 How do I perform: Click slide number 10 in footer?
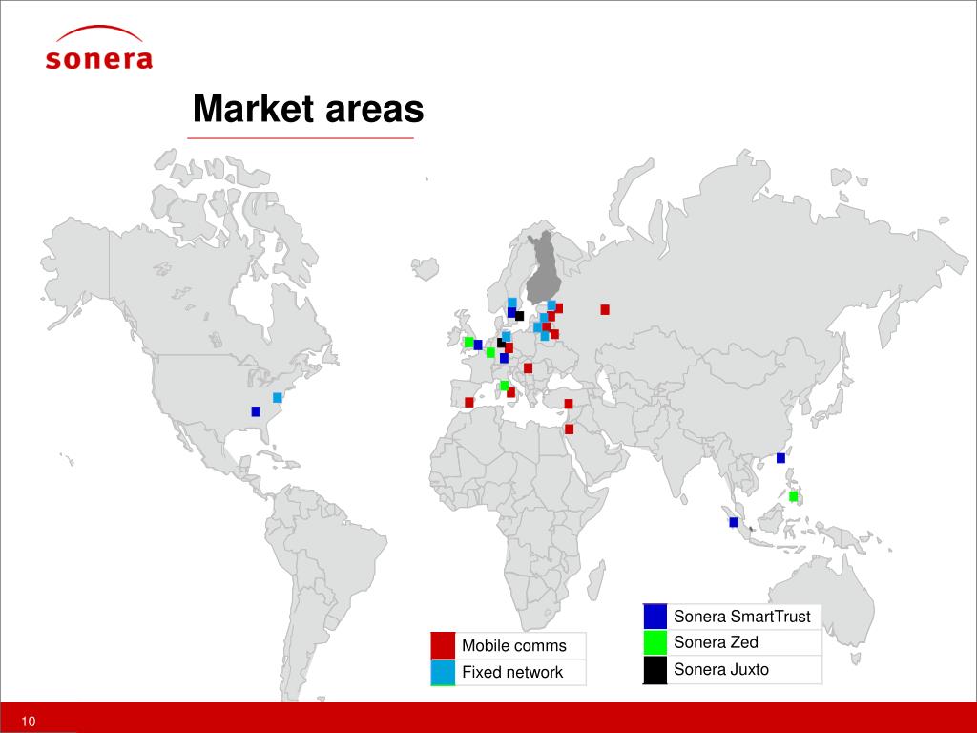[x=29, y=722]
